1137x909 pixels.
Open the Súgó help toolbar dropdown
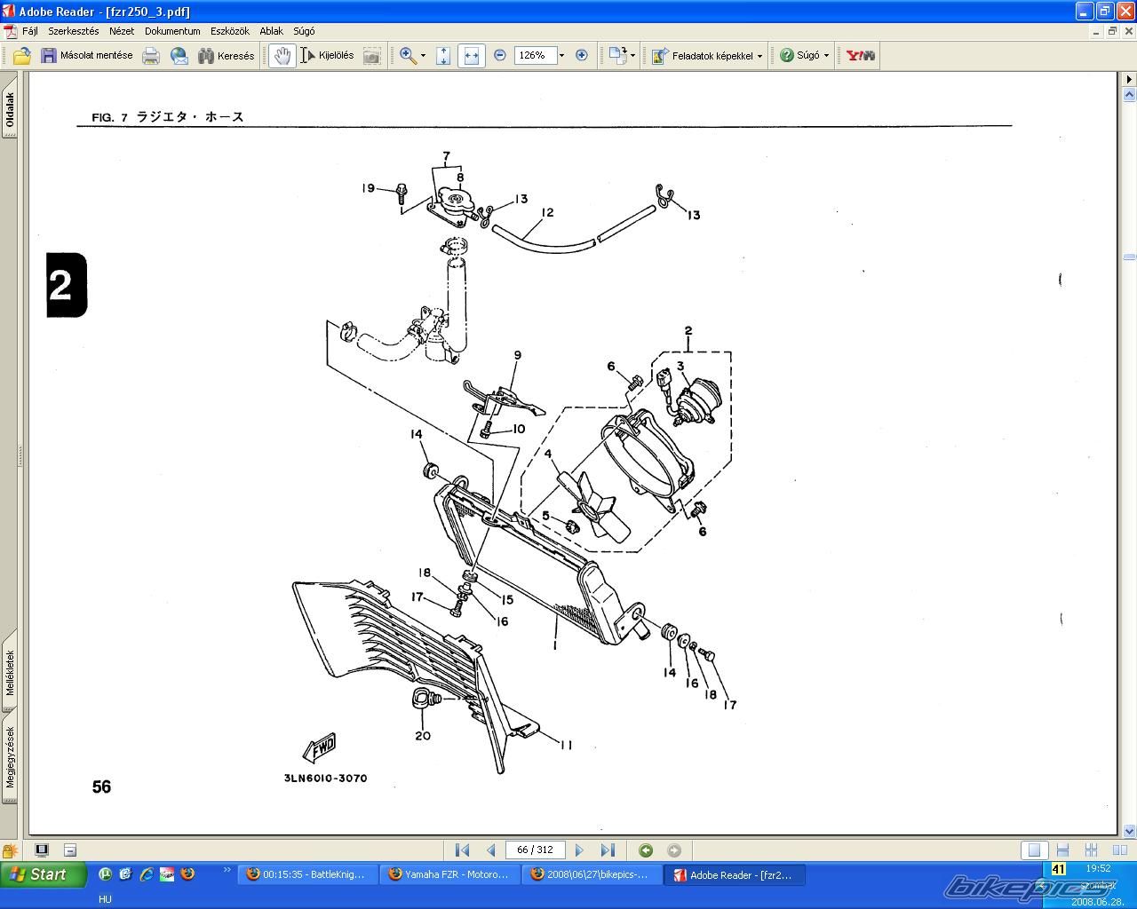[x=804, y=56]
